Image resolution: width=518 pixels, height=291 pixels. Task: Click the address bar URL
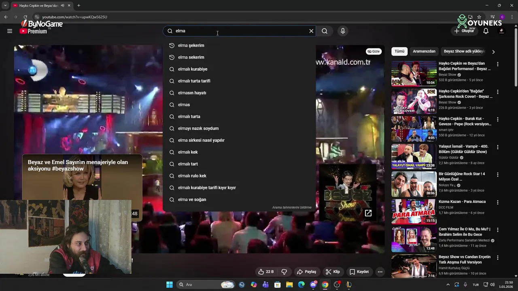pos(74,17)
